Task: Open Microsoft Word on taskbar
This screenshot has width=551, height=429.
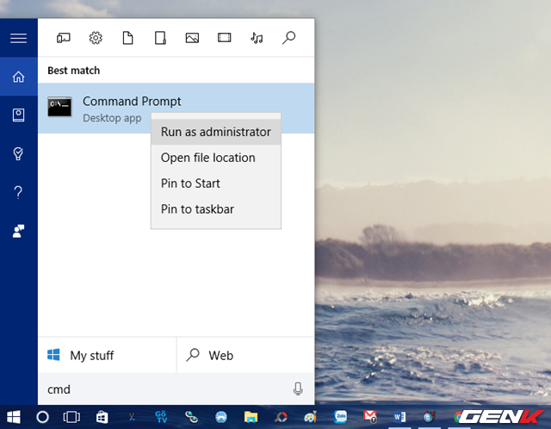Action: click(399, 417)
